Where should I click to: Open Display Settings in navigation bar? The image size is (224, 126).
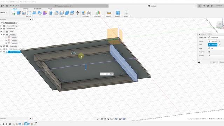117,119
